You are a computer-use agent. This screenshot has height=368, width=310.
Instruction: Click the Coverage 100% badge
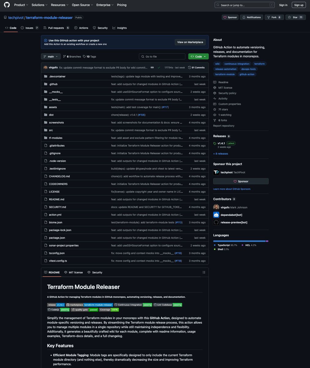pyautogui.click(x=109, y=310)
